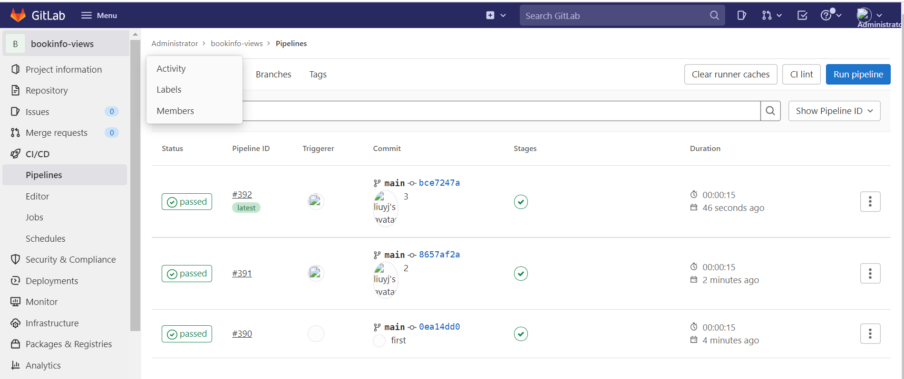Click the Repository sidebar icon
The image size is (904, 379).
pos(15,90)
